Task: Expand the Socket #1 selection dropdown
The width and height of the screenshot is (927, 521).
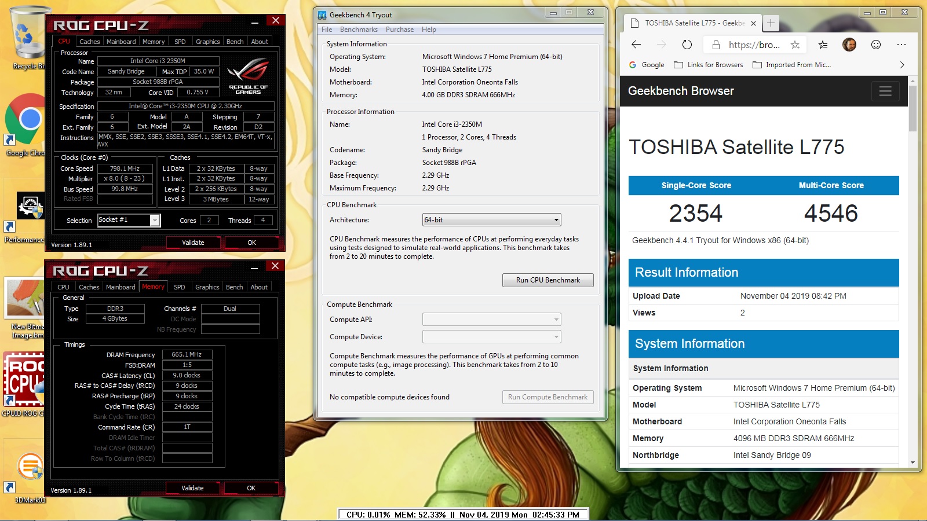Action: (x=155, y=220)
